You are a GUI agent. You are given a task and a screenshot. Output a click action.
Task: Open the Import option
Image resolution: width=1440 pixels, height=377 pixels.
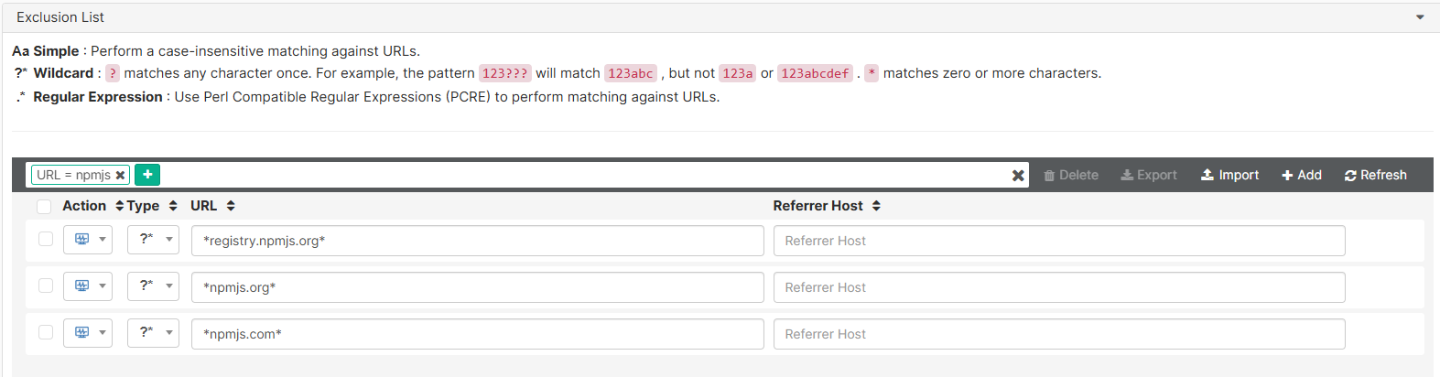click(1229, 175)
